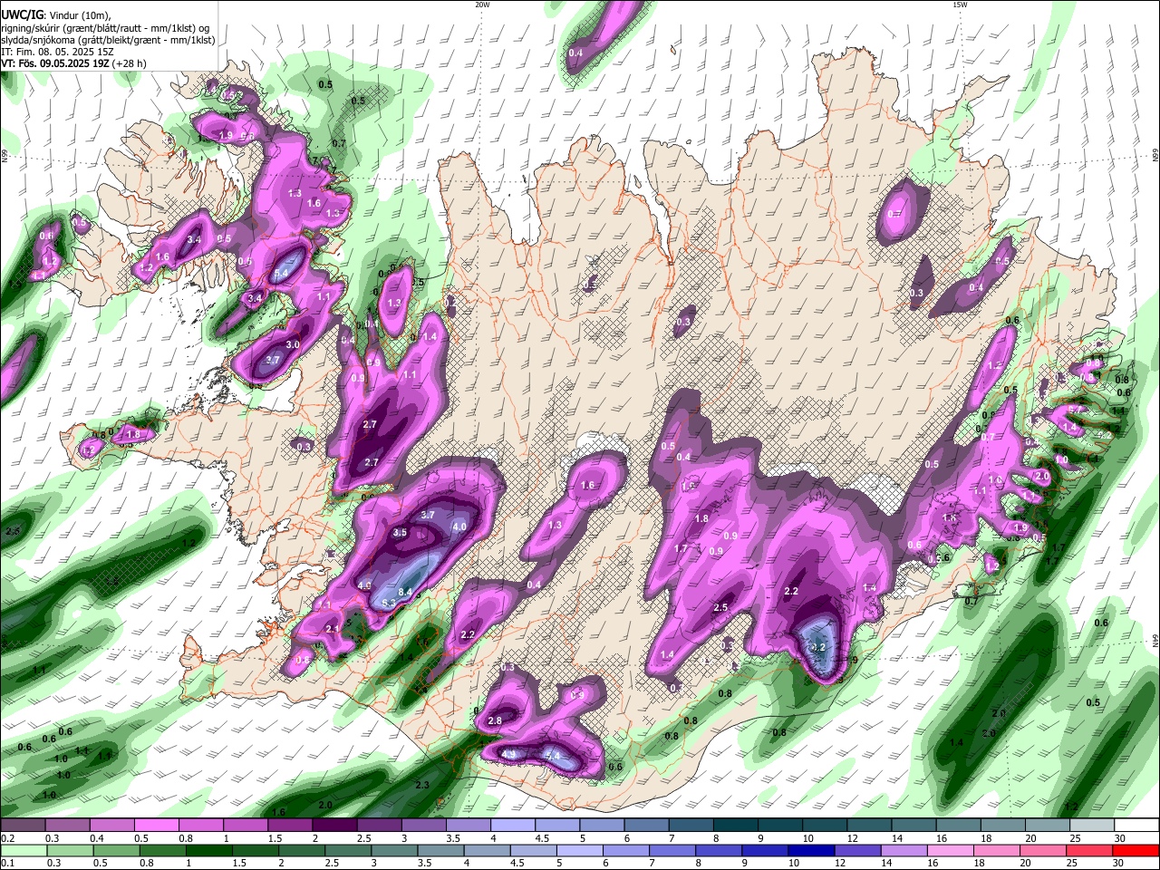Click the 'IT: Fim. 08. 05. 2025 15Z' line
This screenshot has height=870, width=1160.
coord(57,52)
